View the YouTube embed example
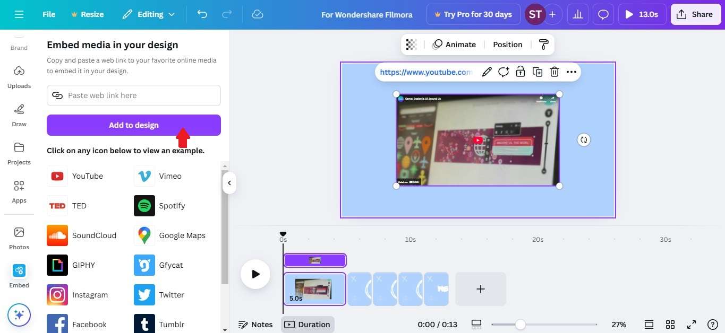This screenshot has height=333, width=725. (75, 176)
